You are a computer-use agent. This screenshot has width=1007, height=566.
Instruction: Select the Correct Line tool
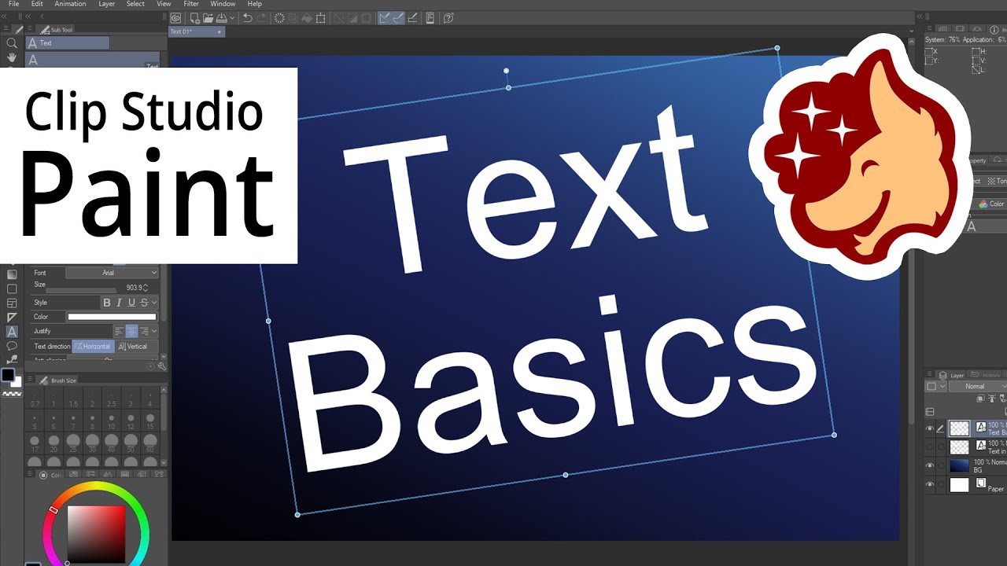pos(12,359)
